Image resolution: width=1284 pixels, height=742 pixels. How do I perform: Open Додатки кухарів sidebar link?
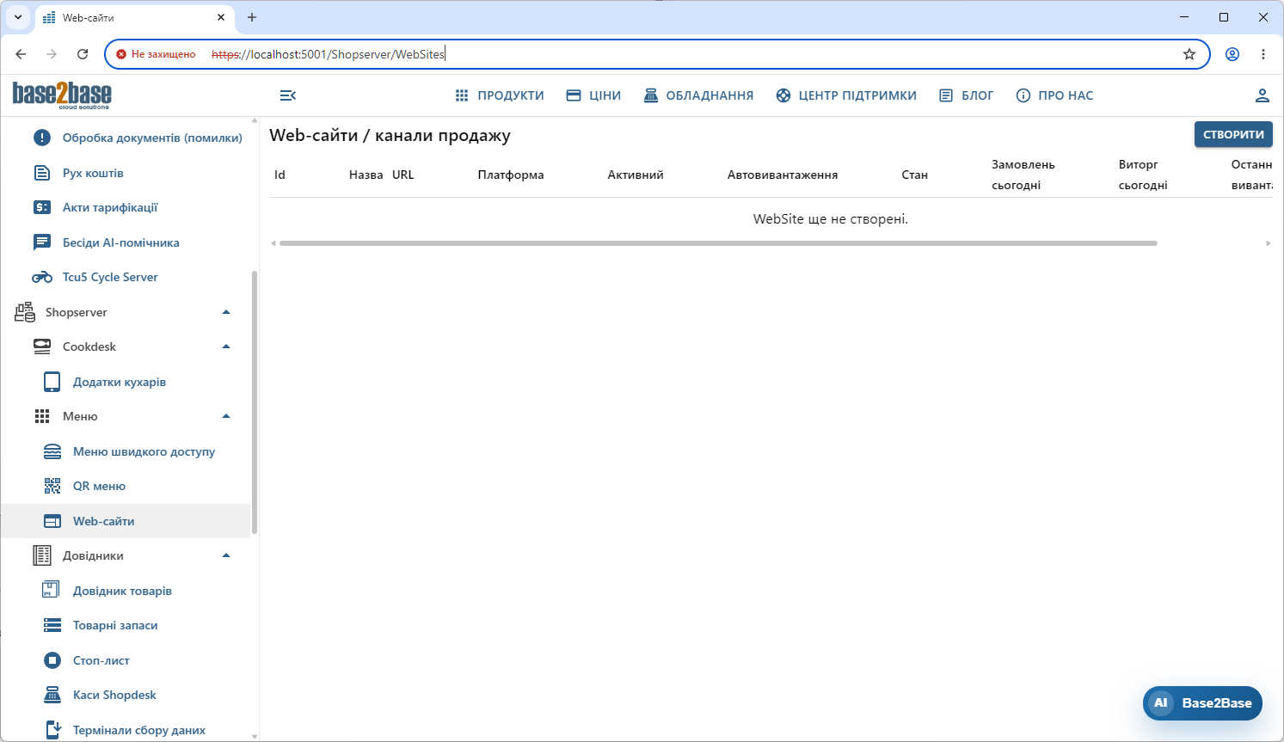(120, 382)
